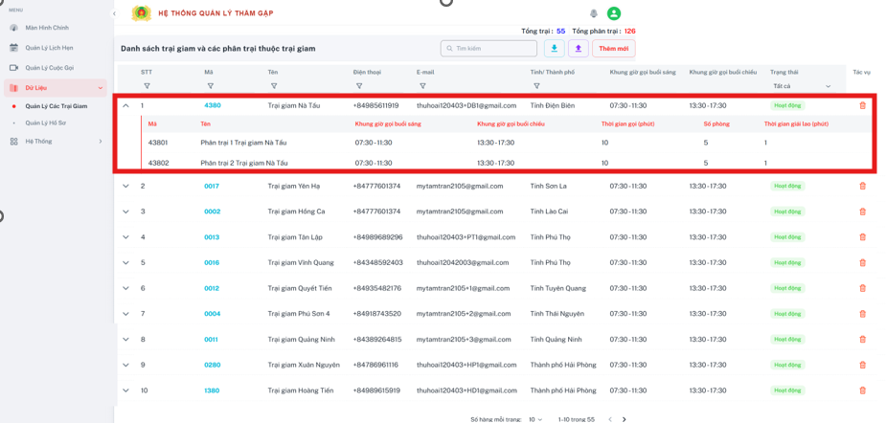This screenshot has height=423, width=886.
Task: Click the Tìm kiếm search field
Action: tap(488, 49)
